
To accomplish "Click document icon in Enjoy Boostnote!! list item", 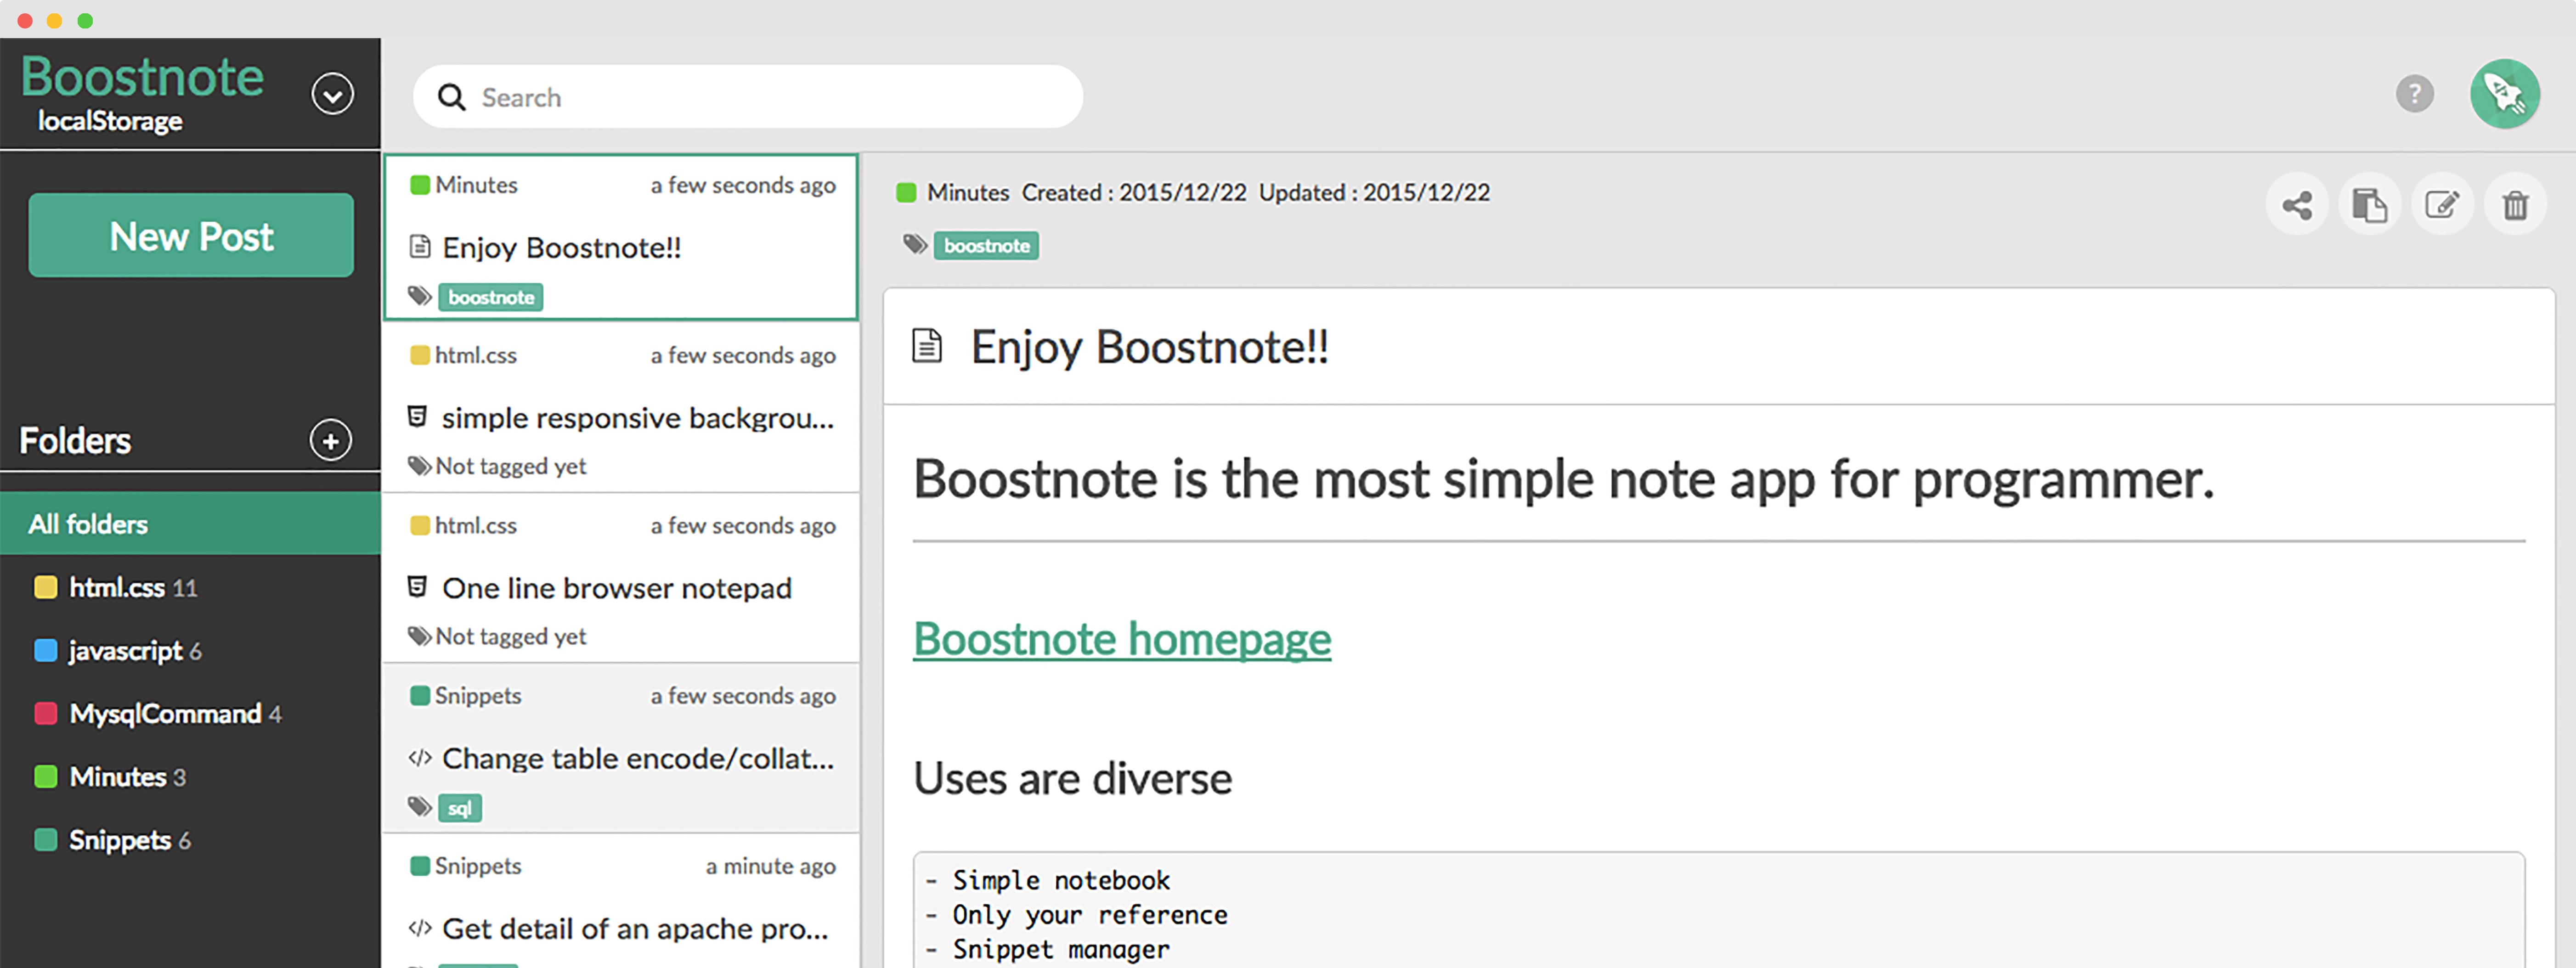I will click(420, 246).
